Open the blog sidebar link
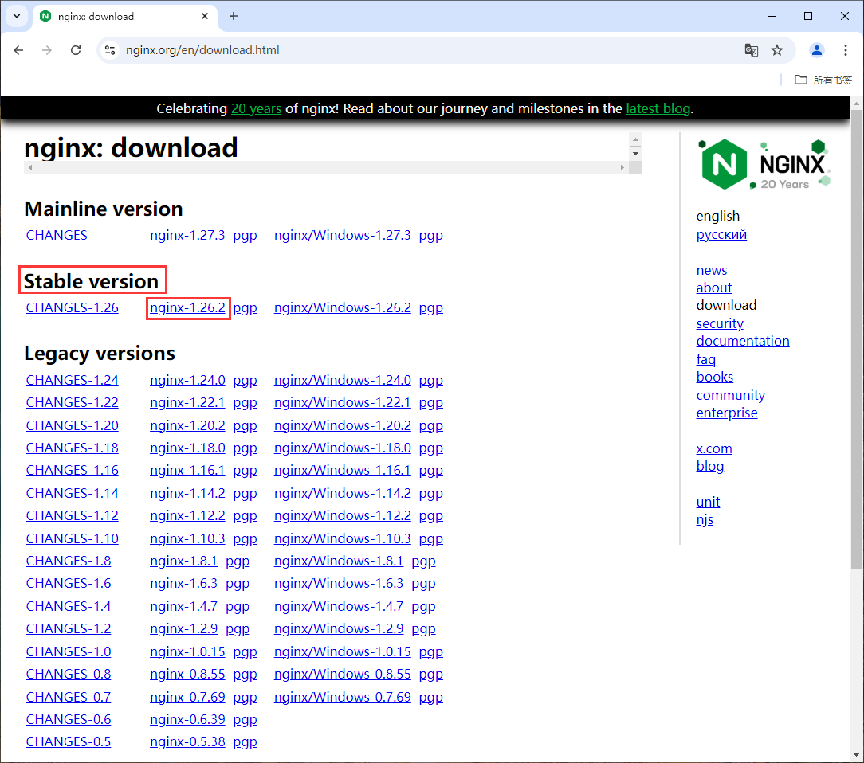864x763 pixels. [709, 466]
